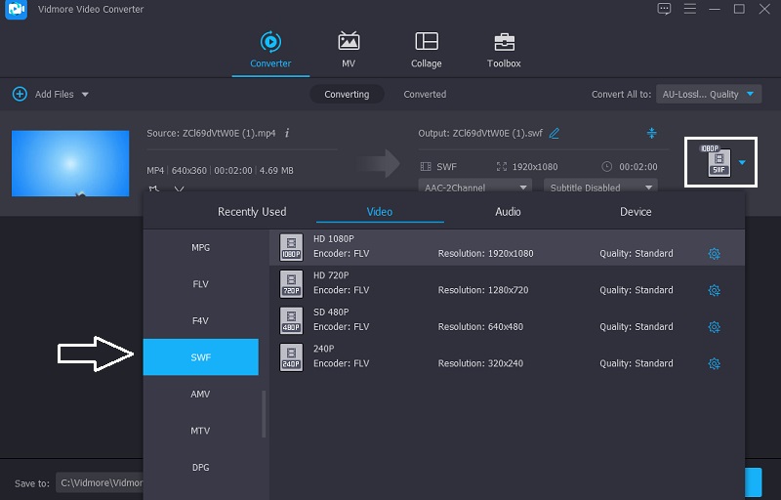Show the Converted list
Screen dimensions: 781x500
(x=425, y=95)
